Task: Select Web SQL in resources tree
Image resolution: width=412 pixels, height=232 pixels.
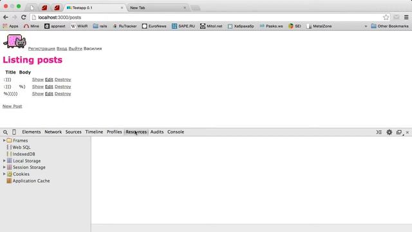Action: tap(19, 148)
